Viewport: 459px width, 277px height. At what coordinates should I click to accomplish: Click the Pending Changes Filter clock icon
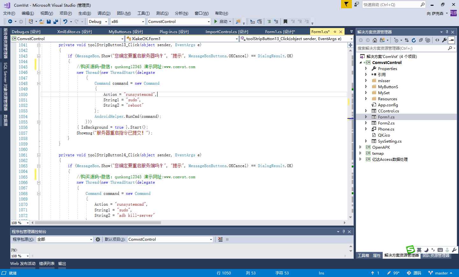coord(396,40)
